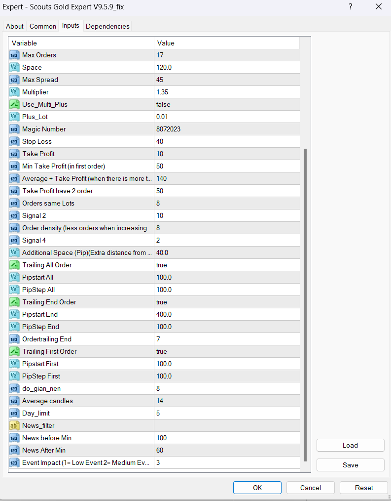This screenshot has width=391, height=501.
Task: Select the Trailing All Order true value
Action: [227, 265]
